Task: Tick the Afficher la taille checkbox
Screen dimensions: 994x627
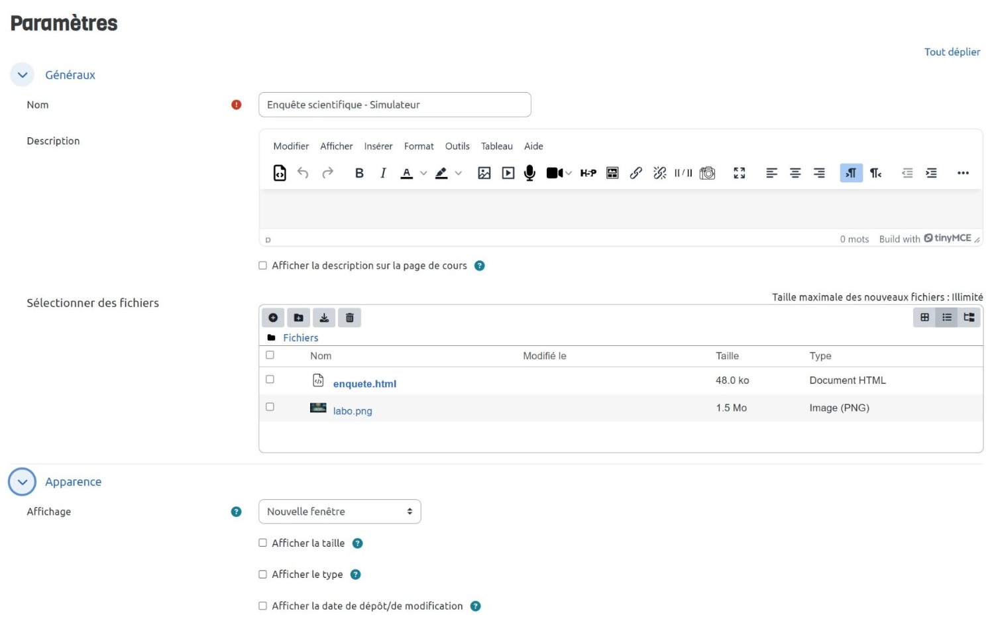Action: [x=263, y=543]
